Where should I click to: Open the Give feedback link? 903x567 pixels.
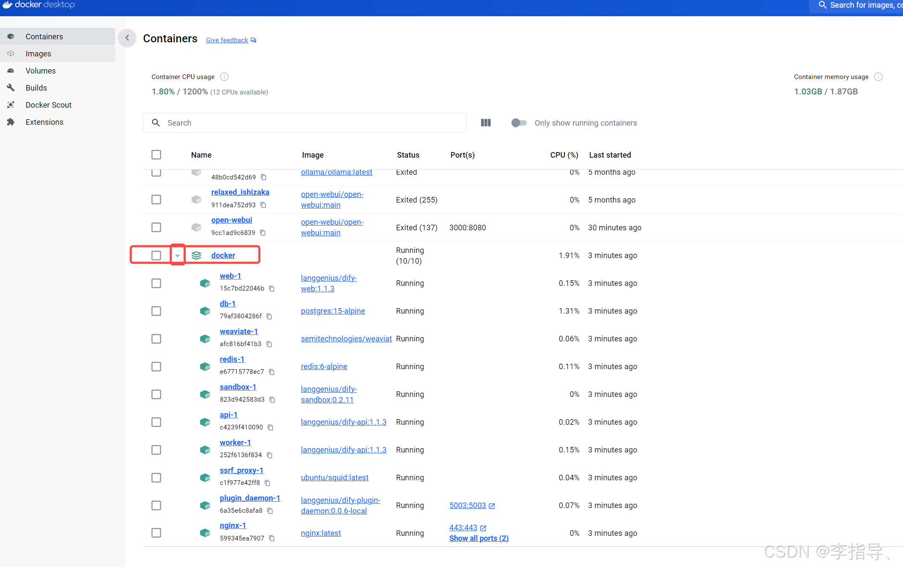tap(227, 40)
